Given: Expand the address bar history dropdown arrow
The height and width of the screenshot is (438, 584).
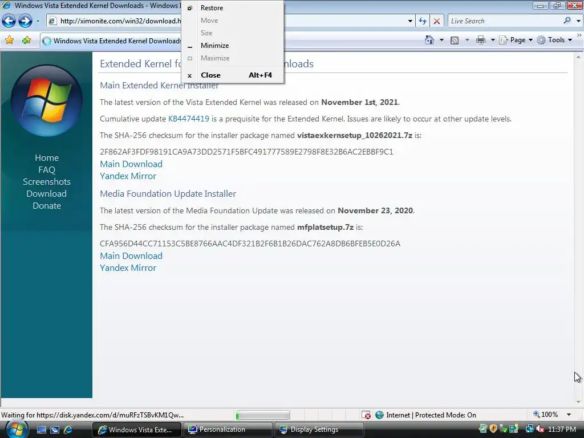Looking at the screenshot, I should tap(410, 21).
